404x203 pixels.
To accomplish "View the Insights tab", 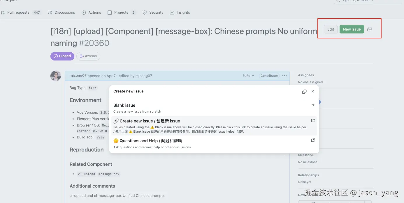I will pos(180,13).
